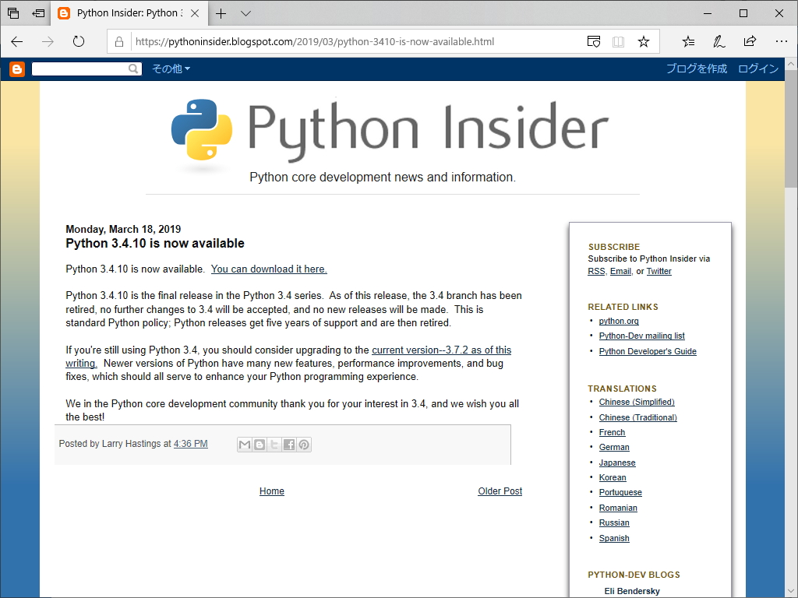Click the Blogger search input field

(79, 69)
